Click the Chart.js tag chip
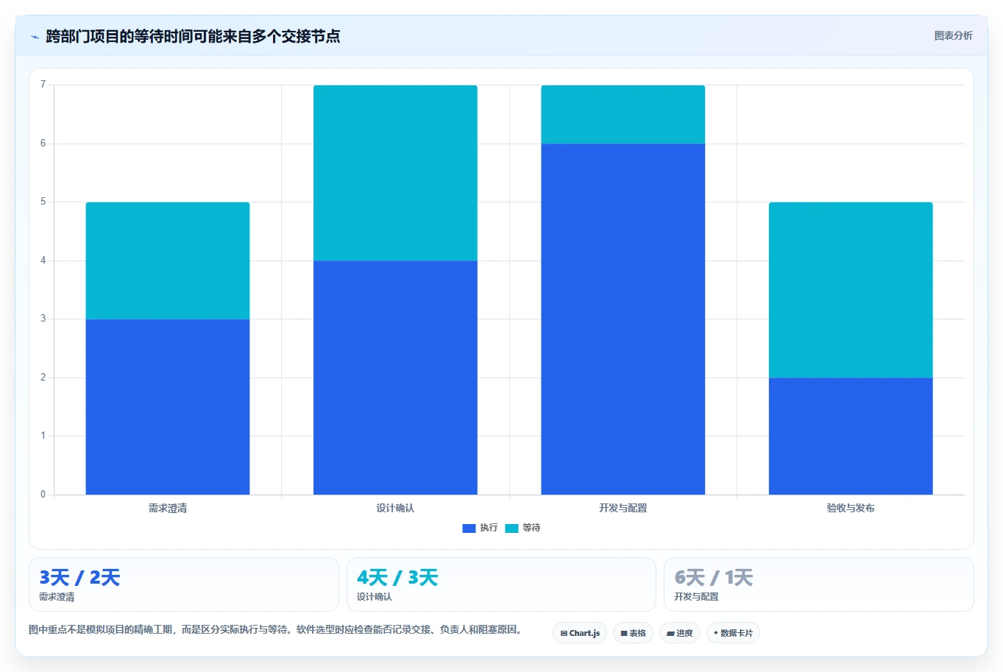This screenshot has width=1003, height=672. pyautogui.click(x=580, y=633)
